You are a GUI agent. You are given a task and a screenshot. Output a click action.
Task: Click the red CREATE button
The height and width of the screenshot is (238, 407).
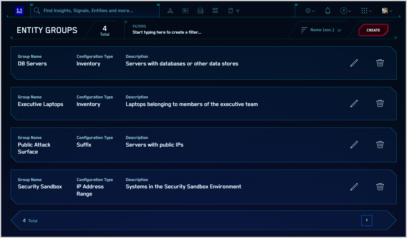click(x=373, y=30)
